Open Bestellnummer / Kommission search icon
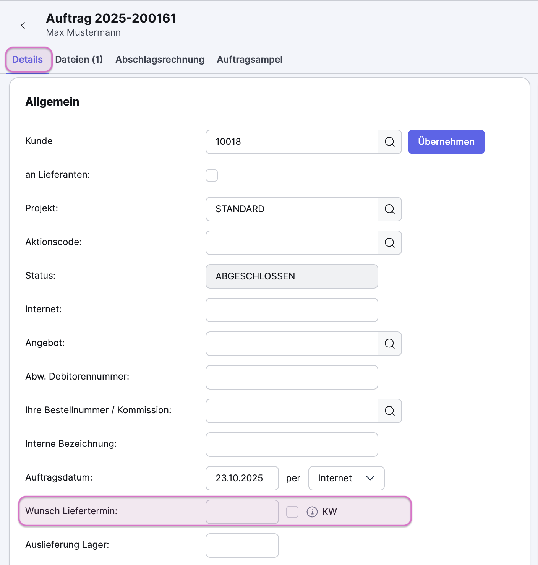538x565 pixels. [x=389, y=411]
